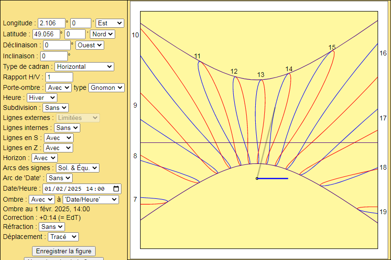This screenshot has width=391, height=260.
Task: Click the hour label 16 beside the dial
Action: (x=383, y=54)
